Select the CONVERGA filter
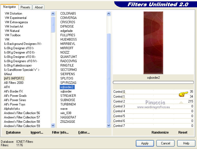197x149 pixels. [x=69, y=18]
